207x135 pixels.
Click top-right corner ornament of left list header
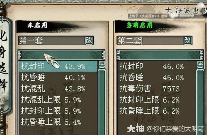point(103,52)
